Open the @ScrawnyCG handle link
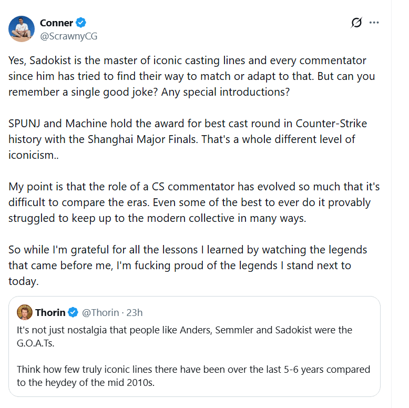The image size is (409, 408). [x=68, y=36]
